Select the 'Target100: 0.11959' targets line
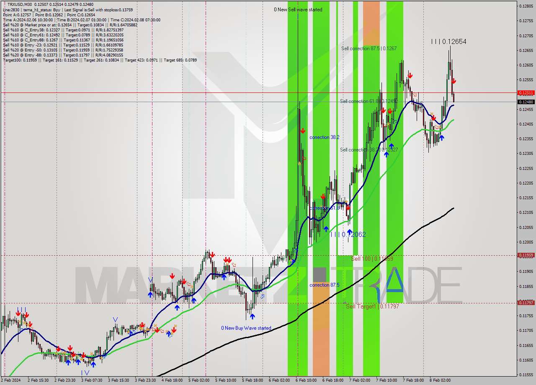 point(100,60)
